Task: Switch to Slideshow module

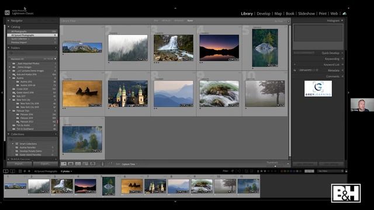Action: [x=306, y=13]
